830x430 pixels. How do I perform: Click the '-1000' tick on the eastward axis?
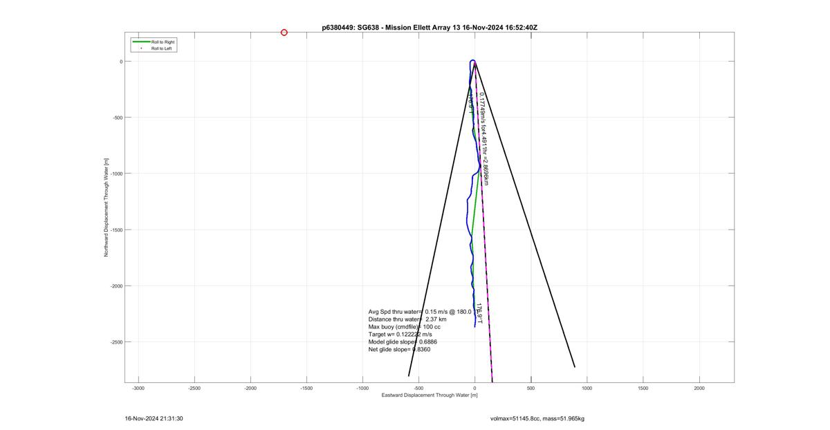pyautogui.click(x=362, y=389)
